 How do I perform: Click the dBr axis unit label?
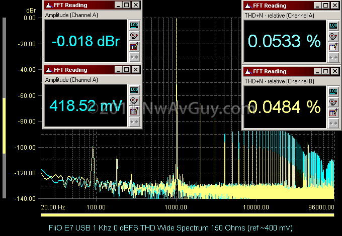[x=31, y=11]
